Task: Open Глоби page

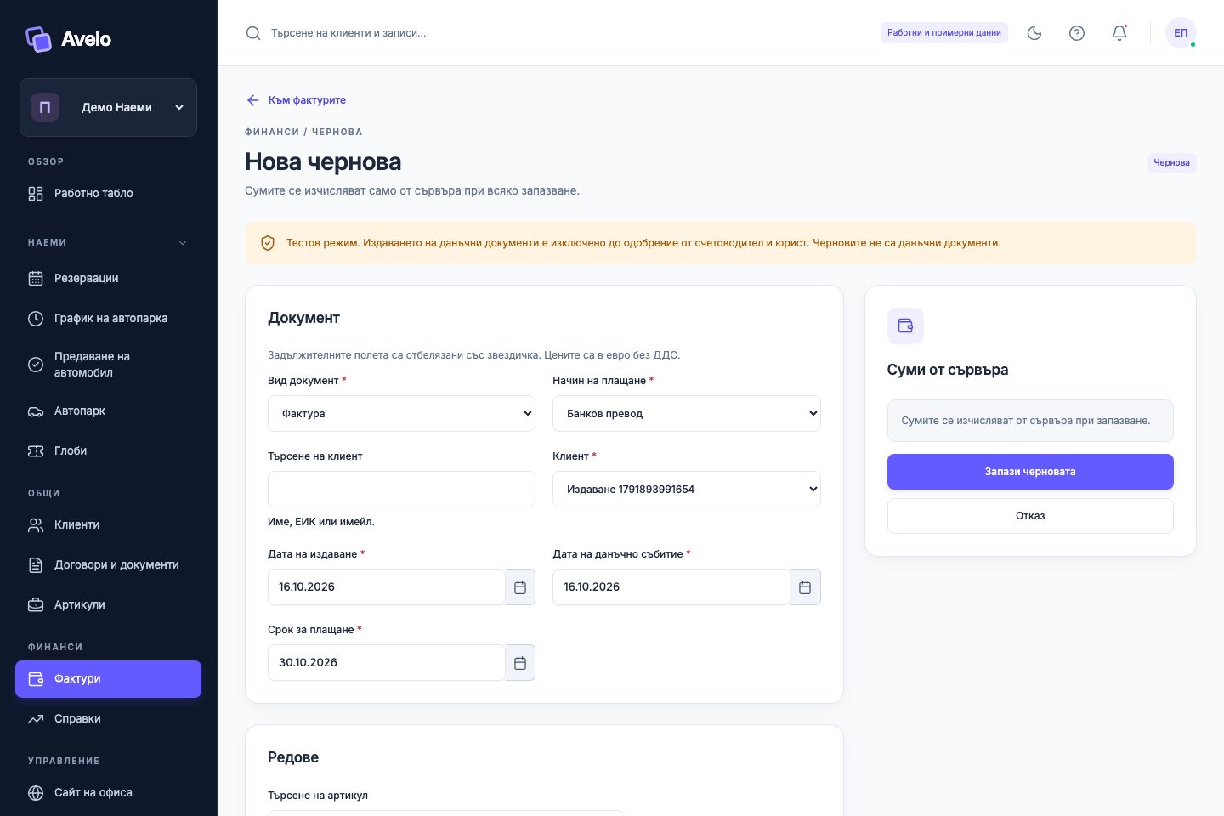Action: coord(108,451)
